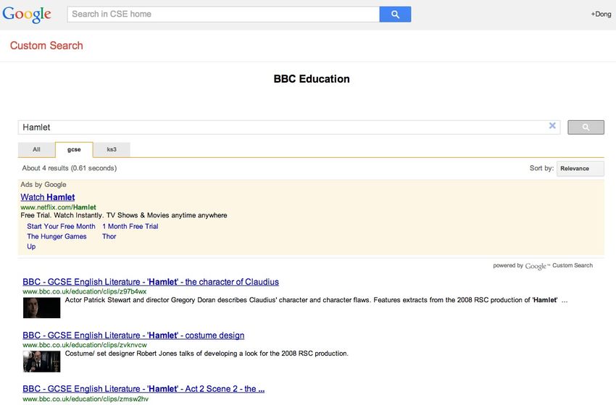Click the www.netflix.com/Hamlet URL
The height and width of the screenshot is (405, 616).
point(58,207)
